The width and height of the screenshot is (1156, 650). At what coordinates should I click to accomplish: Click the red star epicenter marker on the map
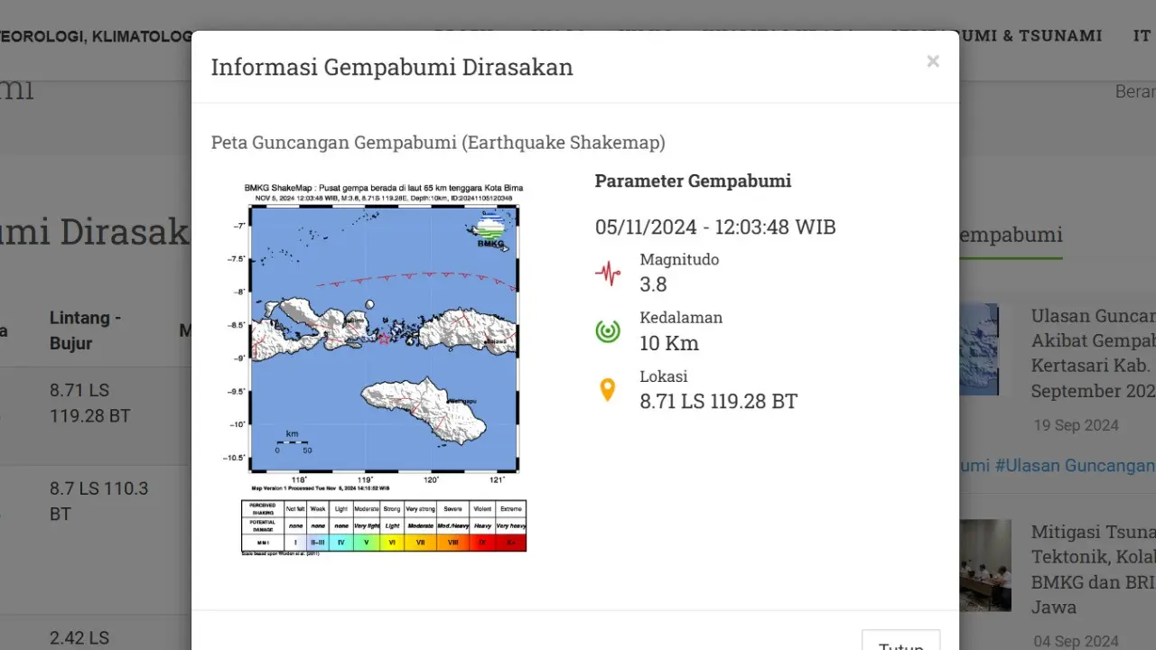[384, 339]
